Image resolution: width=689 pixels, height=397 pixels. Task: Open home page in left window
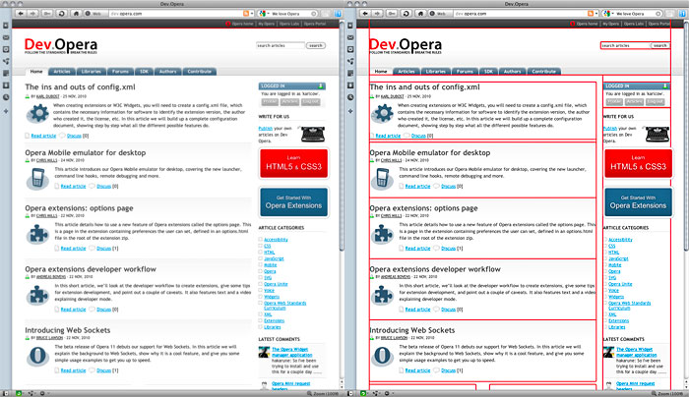point(76,14)
